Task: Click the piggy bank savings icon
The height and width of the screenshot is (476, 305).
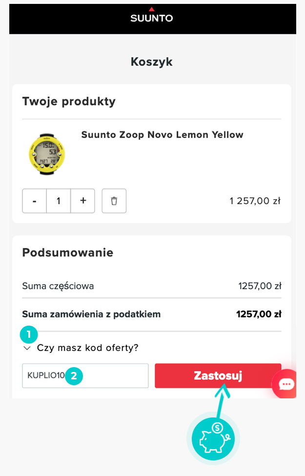Action: [x=213, y=438]
